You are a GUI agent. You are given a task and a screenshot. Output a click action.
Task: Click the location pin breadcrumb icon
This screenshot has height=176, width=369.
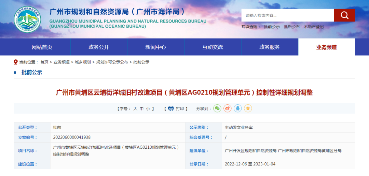[15, 62]
